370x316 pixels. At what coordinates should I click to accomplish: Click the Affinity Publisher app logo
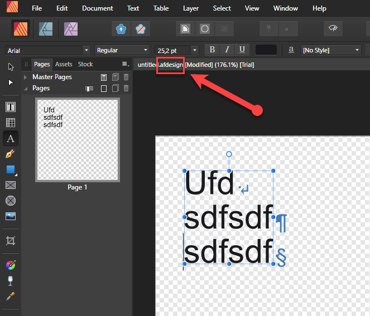pos(12,7)
